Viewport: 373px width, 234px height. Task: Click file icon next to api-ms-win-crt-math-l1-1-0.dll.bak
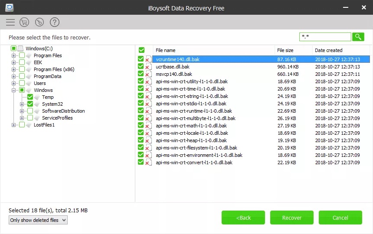pos(148,126)
